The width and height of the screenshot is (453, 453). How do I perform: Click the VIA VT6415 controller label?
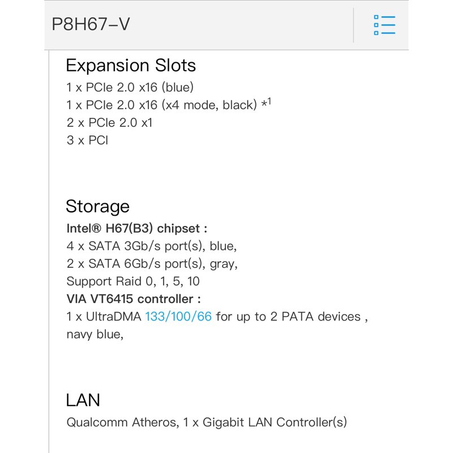(134, 299)
